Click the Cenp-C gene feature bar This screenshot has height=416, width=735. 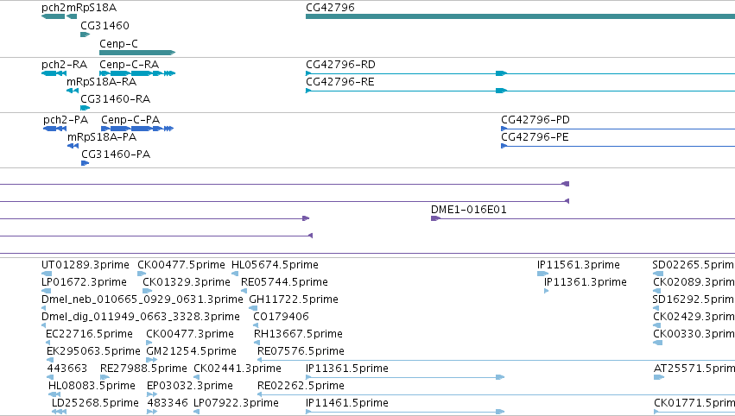click(137, 53)
